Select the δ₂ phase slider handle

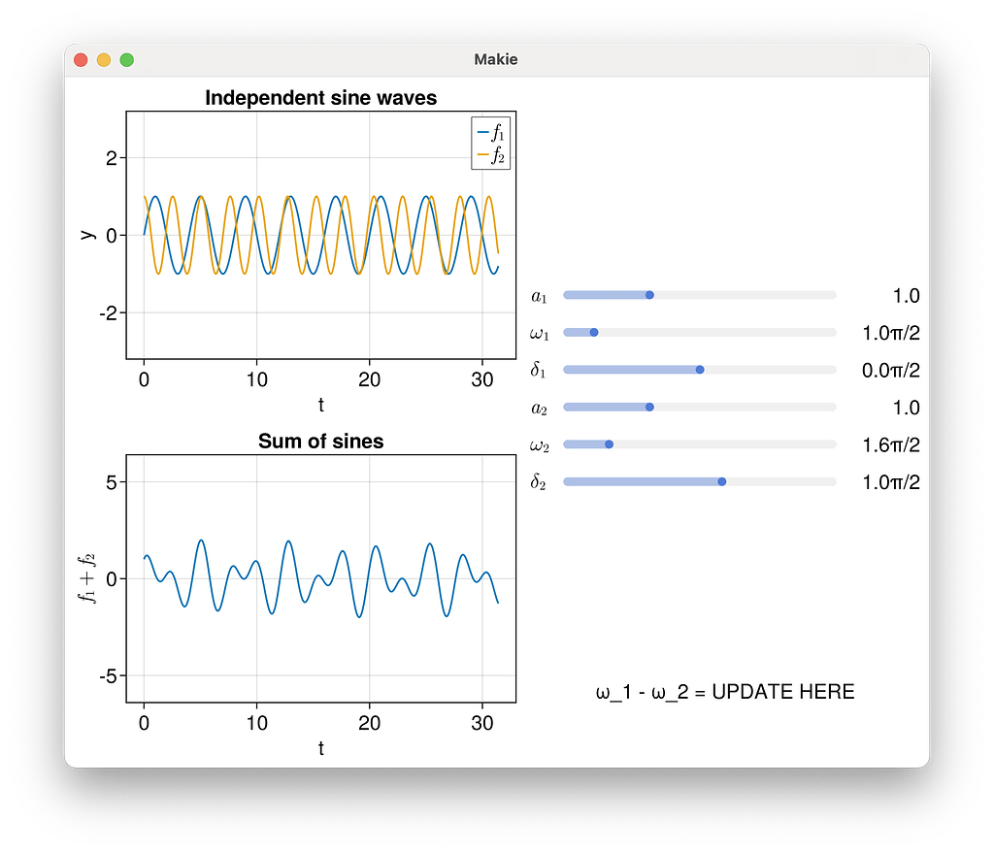(720, 480)
